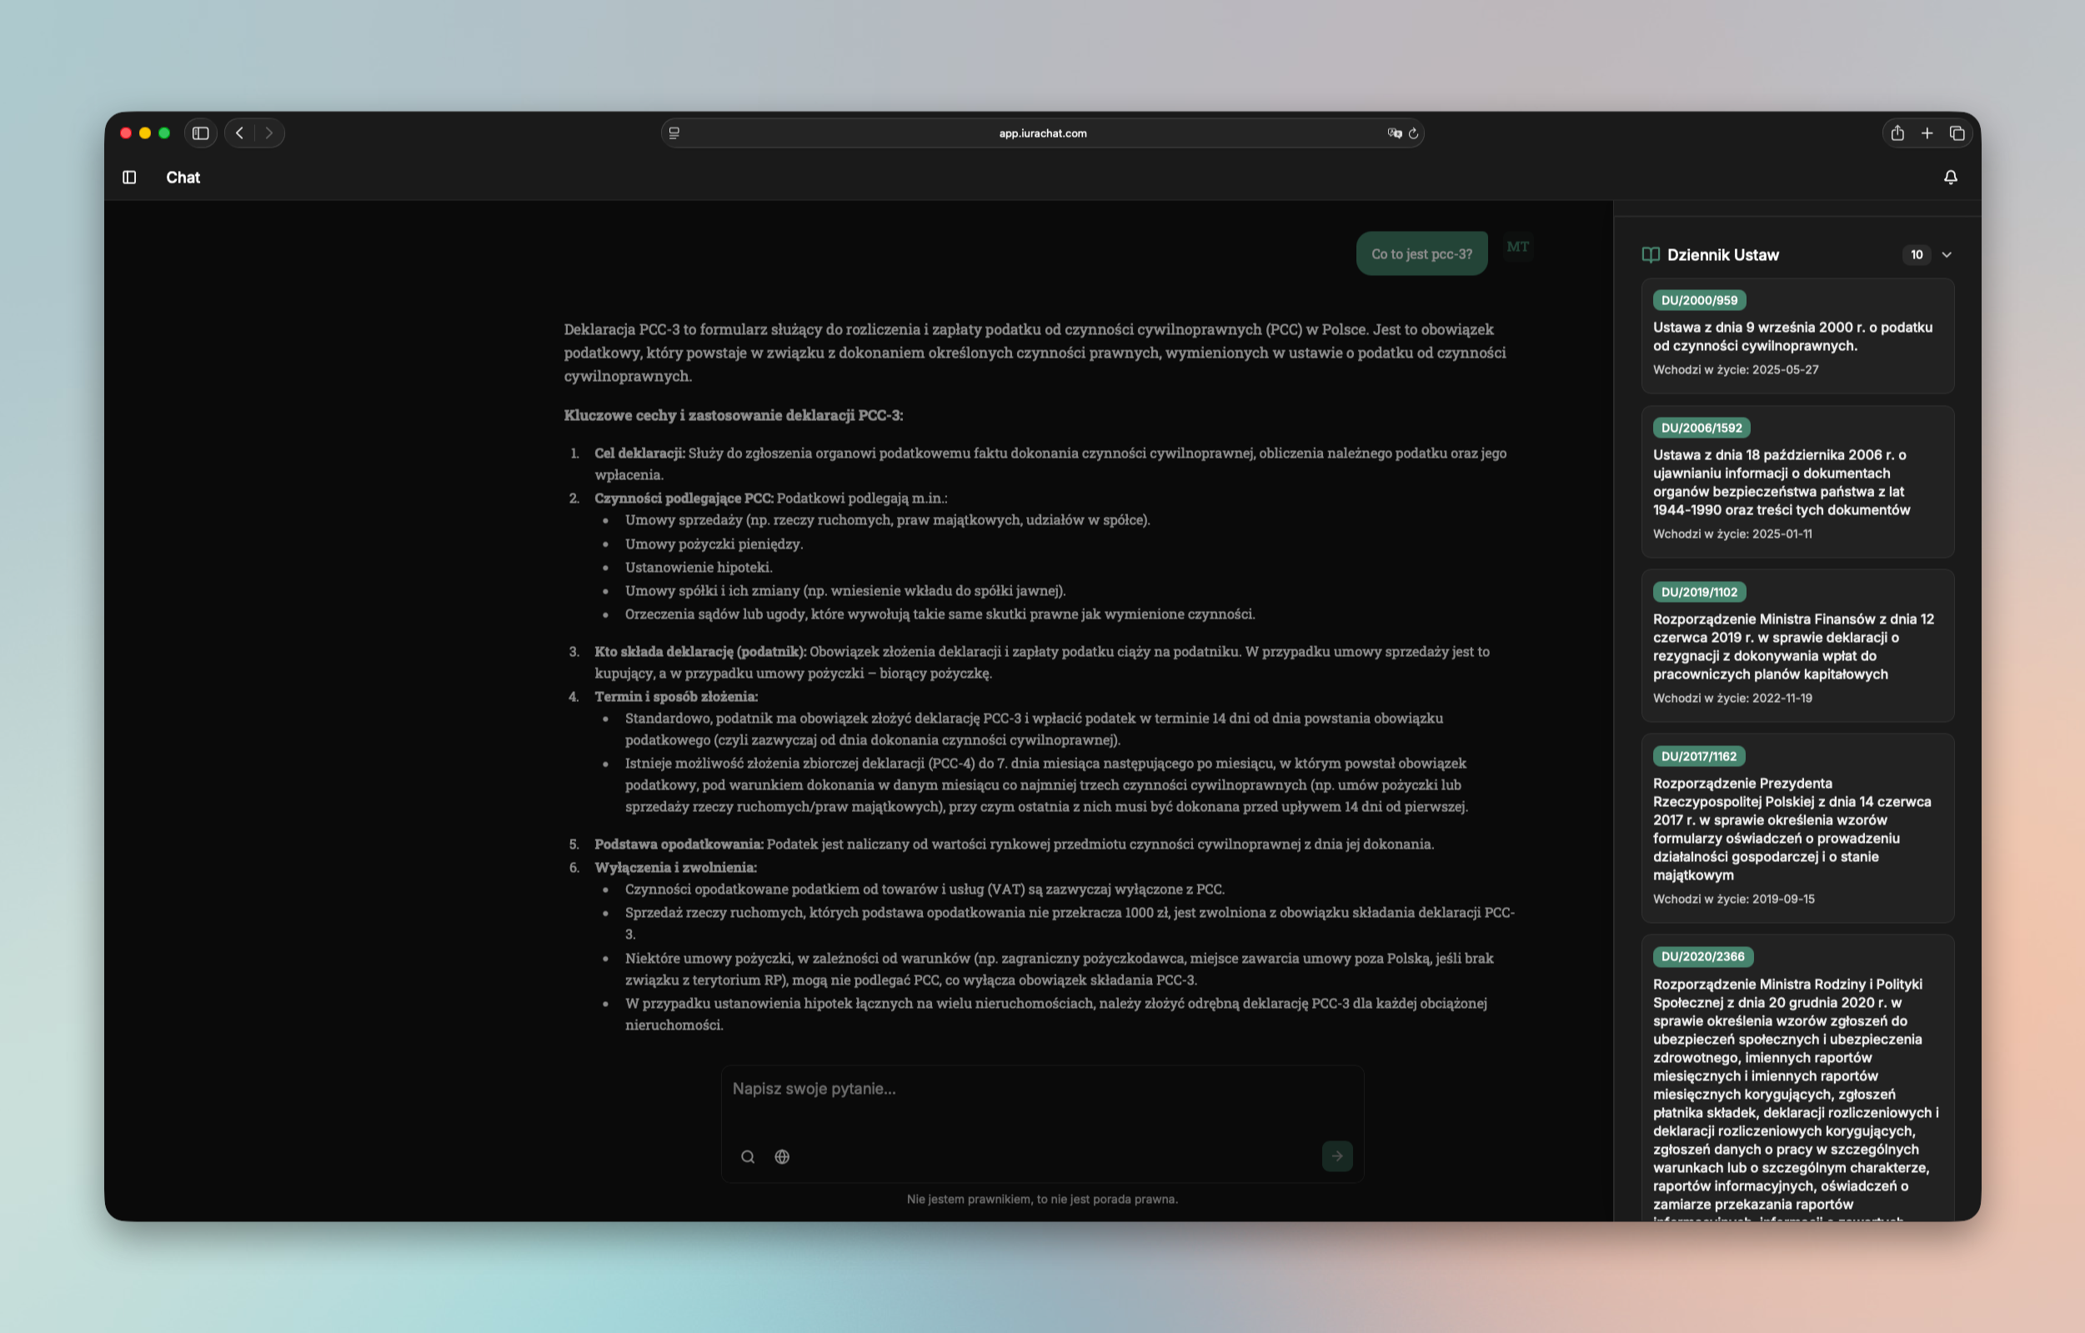Toggle the Safari sidebar button
The height and width of the screenshot is (1333, 2085).
coord(201,133)
